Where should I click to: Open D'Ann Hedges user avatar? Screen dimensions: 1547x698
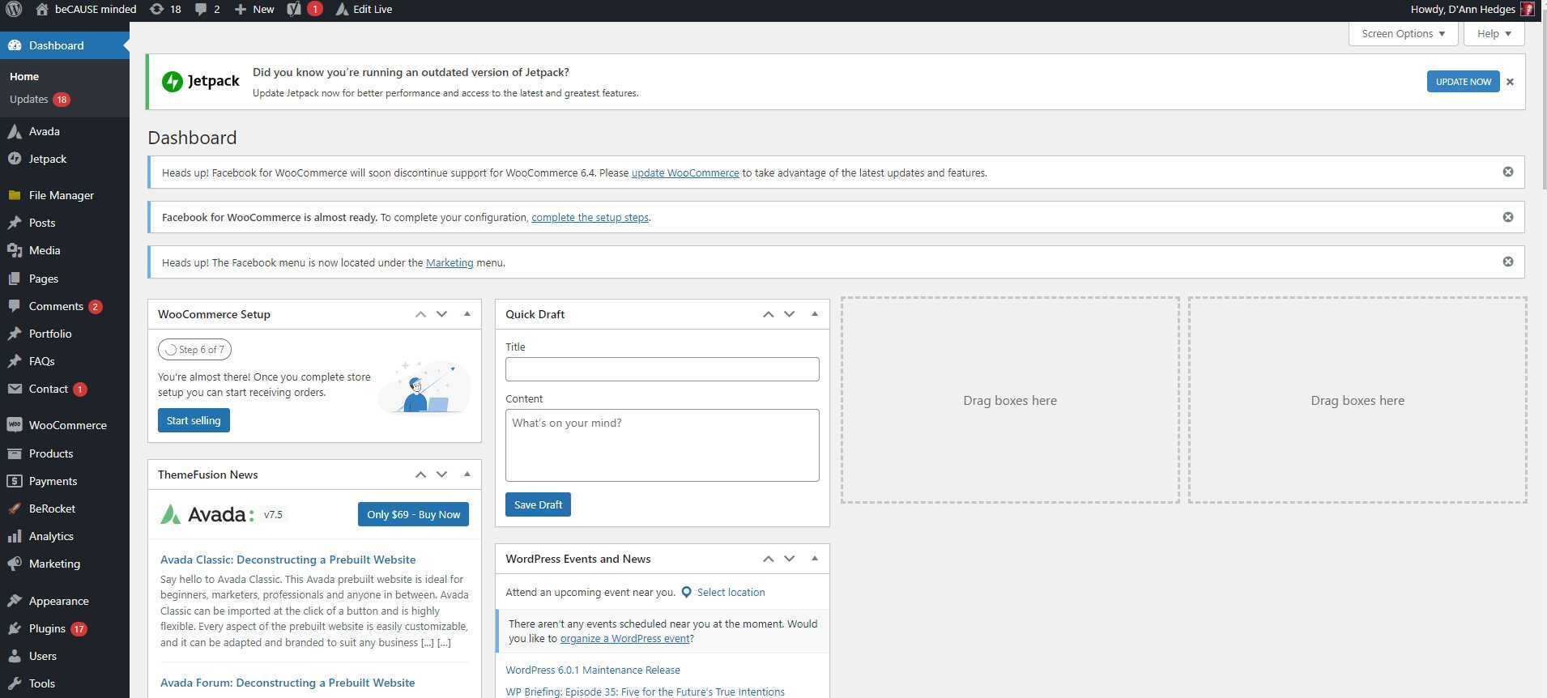coord(1528,10)
